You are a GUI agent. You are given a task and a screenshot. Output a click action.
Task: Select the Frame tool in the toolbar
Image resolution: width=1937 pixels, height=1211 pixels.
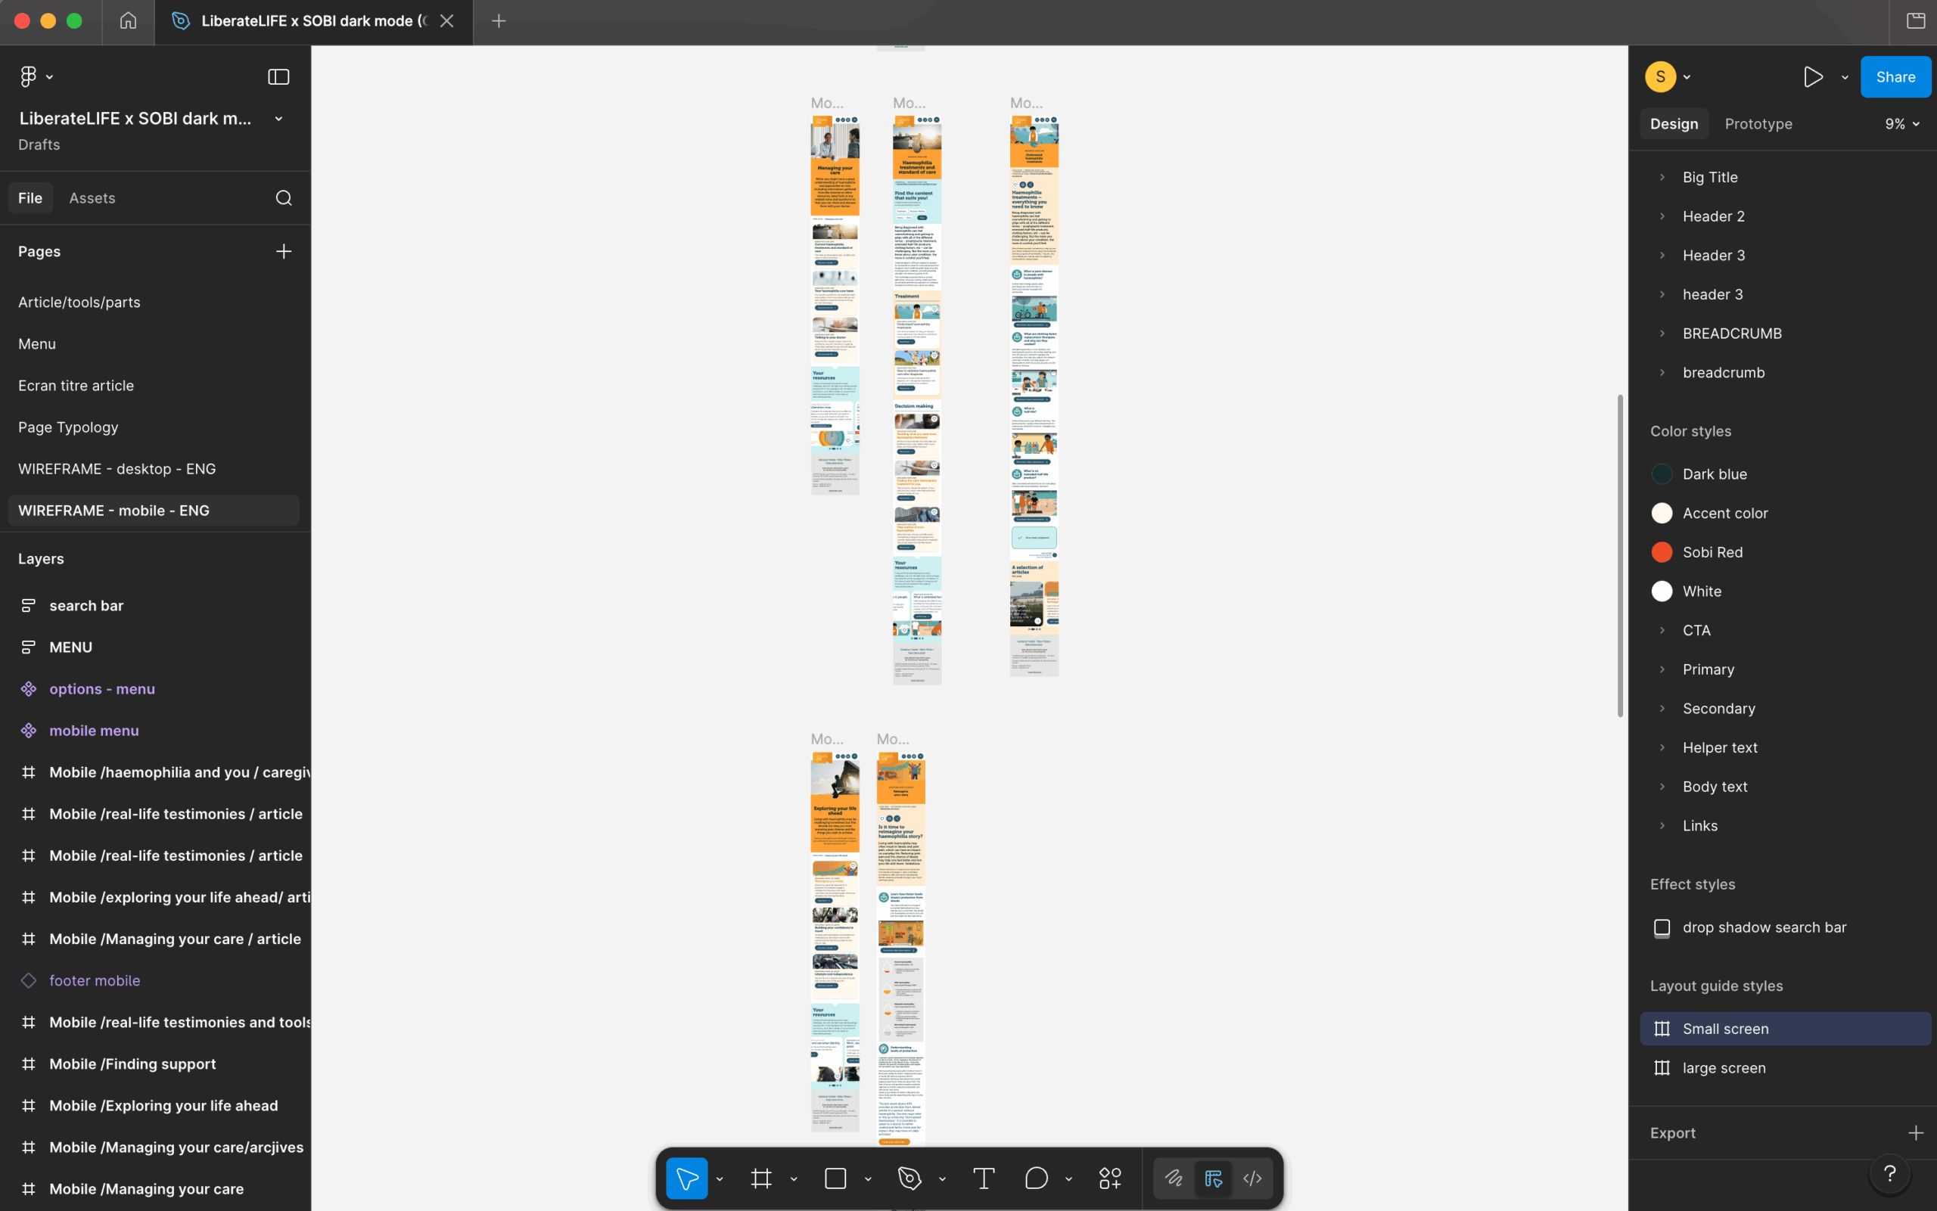760,1178
